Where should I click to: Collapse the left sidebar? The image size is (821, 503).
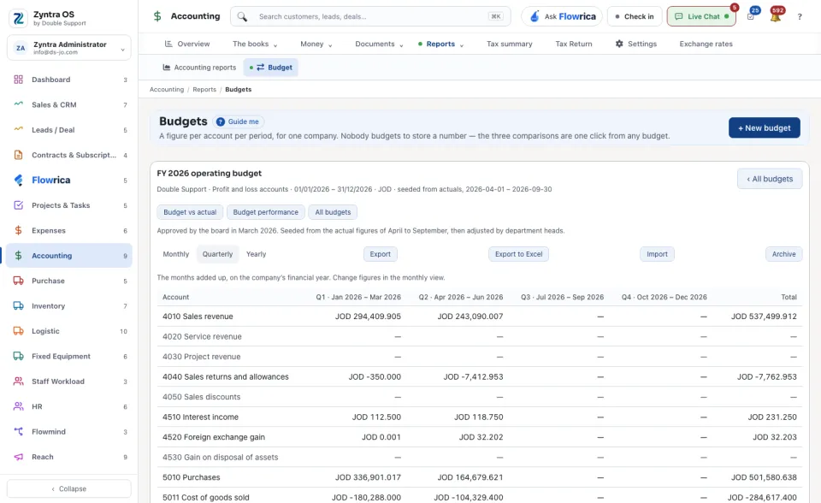[x=69, y=488]
